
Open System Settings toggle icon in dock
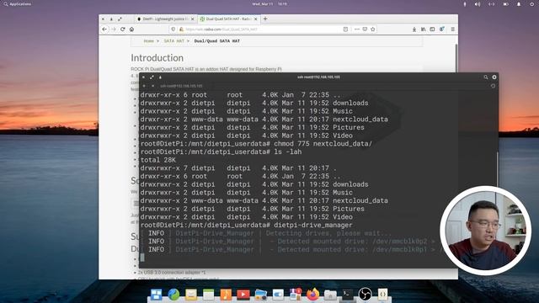tap(278, 295)
